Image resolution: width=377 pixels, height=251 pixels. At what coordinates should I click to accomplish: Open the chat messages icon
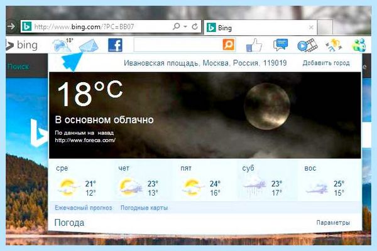pyautogui.click(x=280, y=45)
